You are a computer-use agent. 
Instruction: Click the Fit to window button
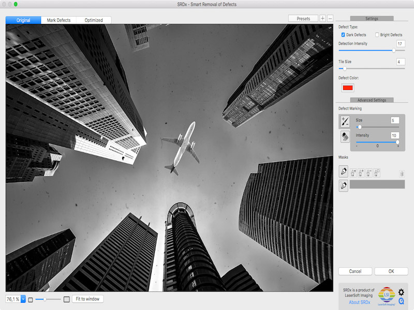[x=87, y=299]
